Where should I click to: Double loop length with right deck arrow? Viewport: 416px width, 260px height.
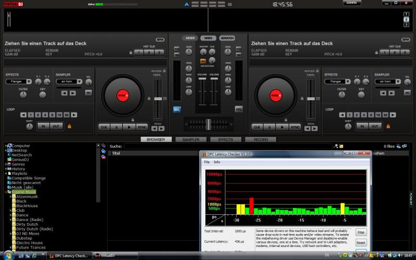coord(393,115)
